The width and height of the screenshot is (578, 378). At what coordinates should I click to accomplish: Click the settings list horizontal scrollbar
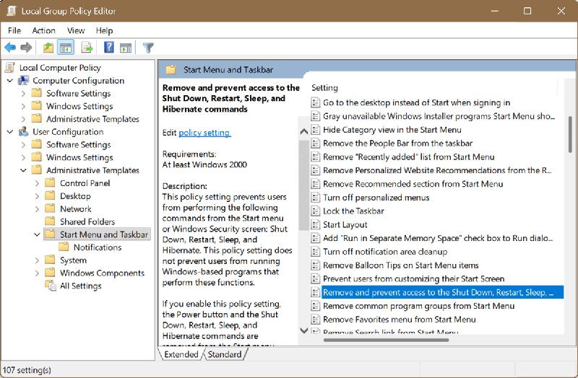pos(386,340)
